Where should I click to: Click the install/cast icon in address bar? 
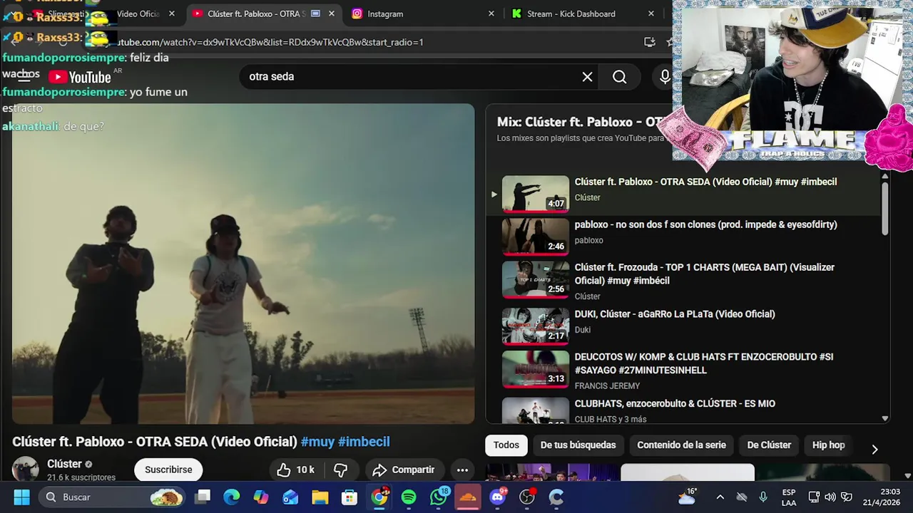[x=649, y=42]
